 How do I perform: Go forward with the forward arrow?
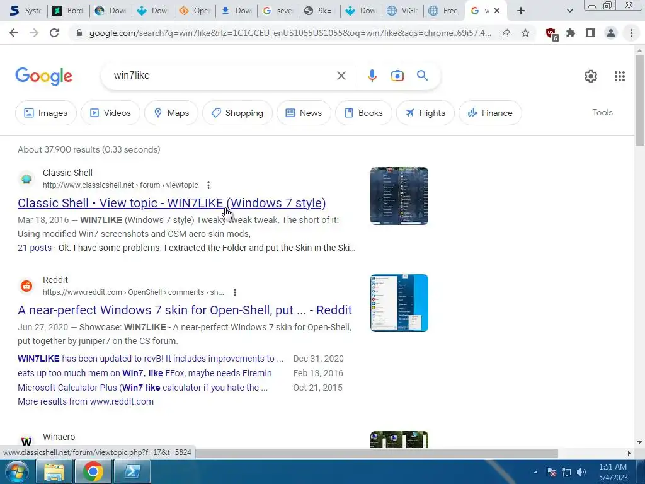(34, 33)
